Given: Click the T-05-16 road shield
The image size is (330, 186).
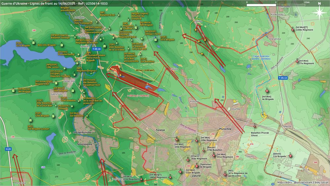Looking at the screenshot, I should click(96, 49).
